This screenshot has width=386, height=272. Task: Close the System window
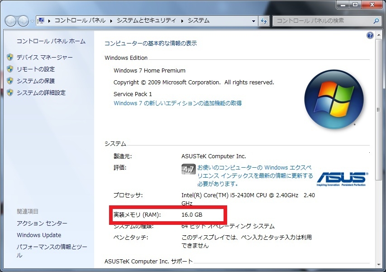click(372, 5)
